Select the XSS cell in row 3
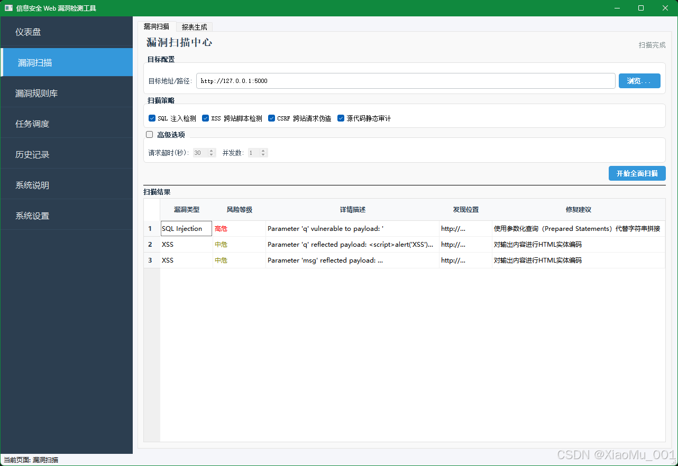The height and width of the screenshot is (466, 678). point(186,260)
